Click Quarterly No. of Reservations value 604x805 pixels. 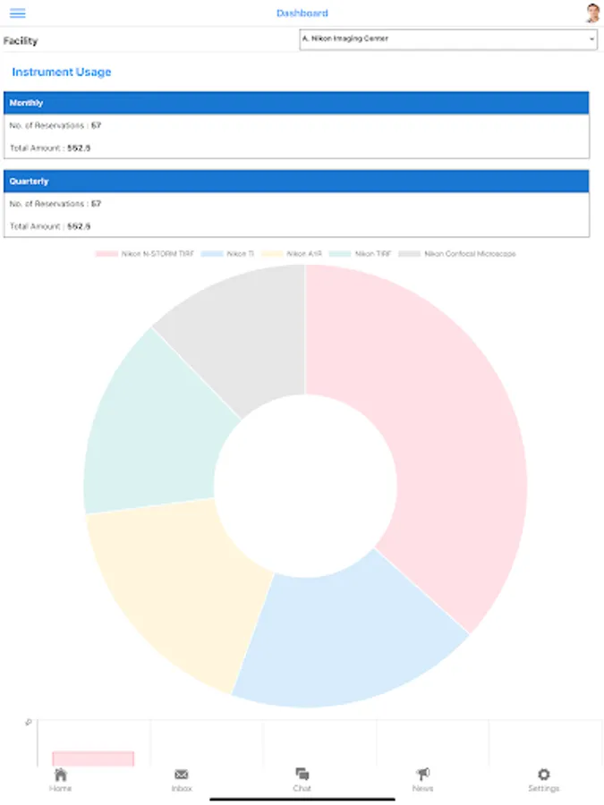96,204
